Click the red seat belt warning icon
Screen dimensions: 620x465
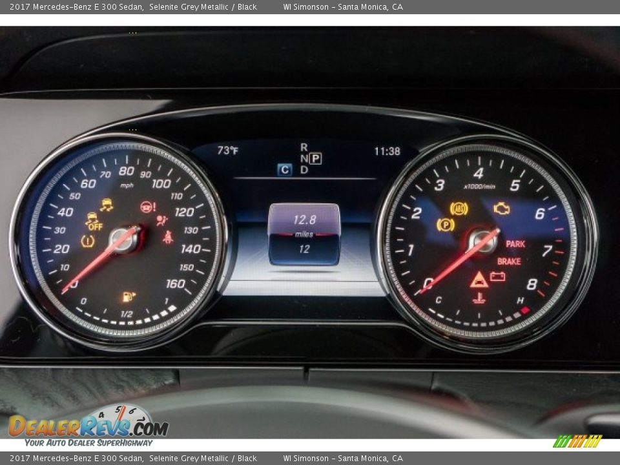pyautogui.click(x=168, y=237)
